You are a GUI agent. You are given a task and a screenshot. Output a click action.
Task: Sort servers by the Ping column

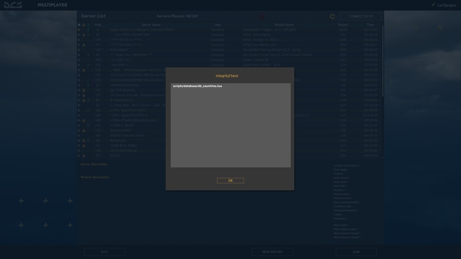[x=98, y=25]
